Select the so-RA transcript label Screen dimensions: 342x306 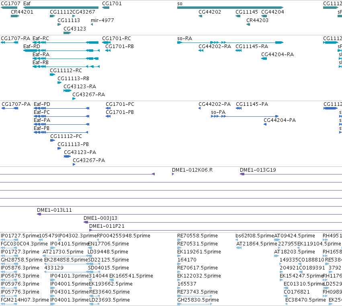click(x=185, y=39)
